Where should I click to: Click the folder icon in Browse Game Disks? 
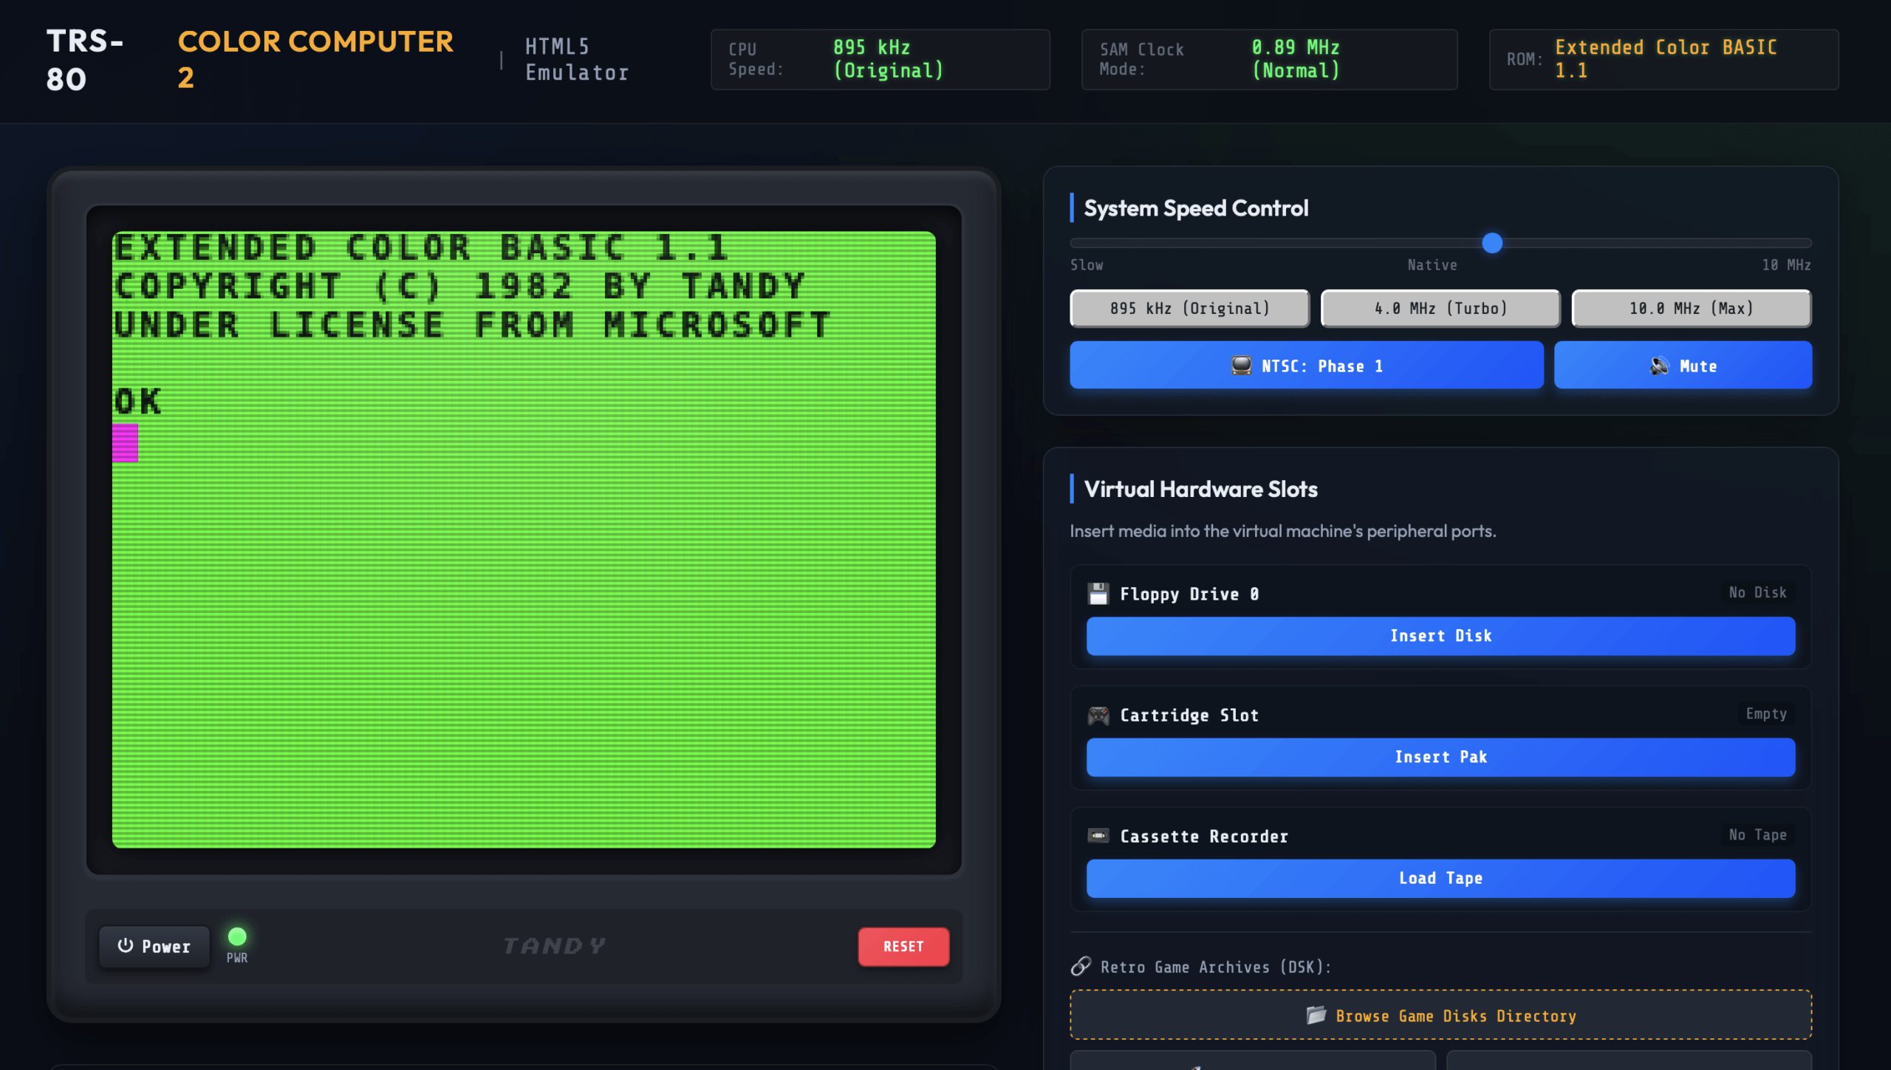pos(1316,1015)
